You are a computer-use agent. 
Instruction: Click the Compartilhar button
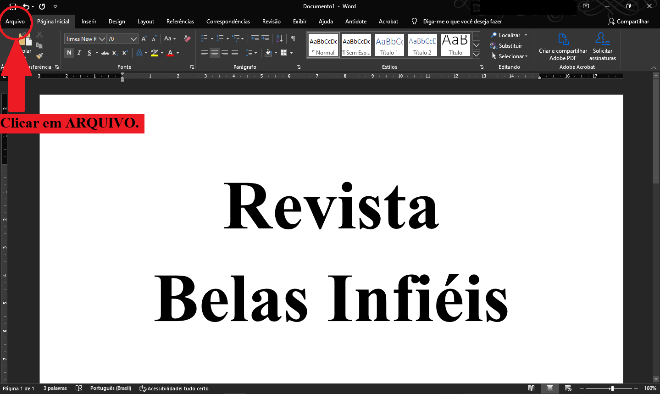[628, 22]
